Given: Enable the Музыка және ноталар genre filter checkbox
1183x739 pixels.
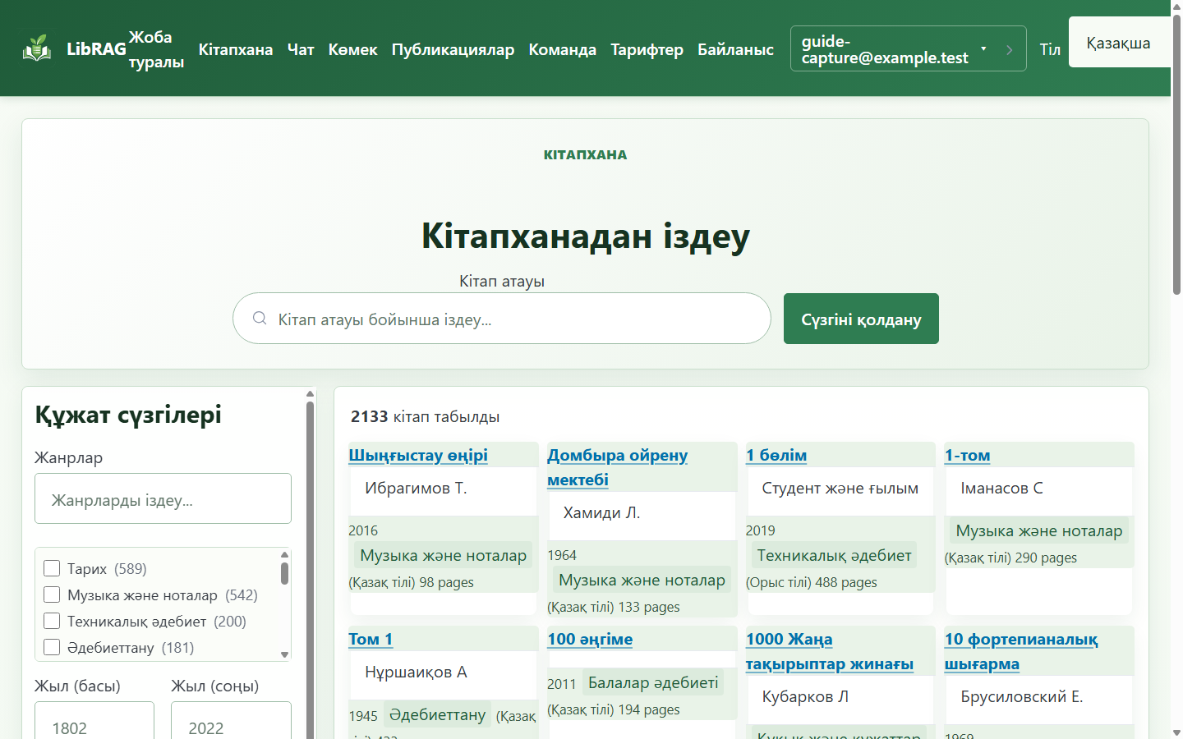Looking at the screenshot, I should pyautogui.click(x=52, y=594).
